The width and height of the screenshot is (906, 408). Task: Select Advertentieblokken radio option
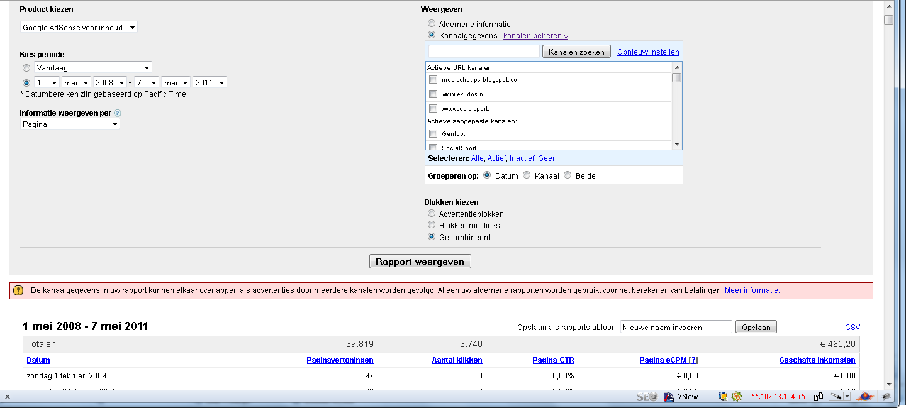click(x=432, y=214)
